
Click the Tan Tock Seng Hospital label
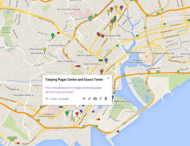(x=69, y=9)
